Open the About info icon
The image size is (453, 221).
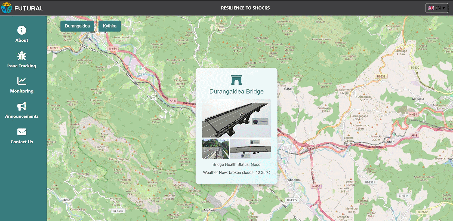[22, 30]
